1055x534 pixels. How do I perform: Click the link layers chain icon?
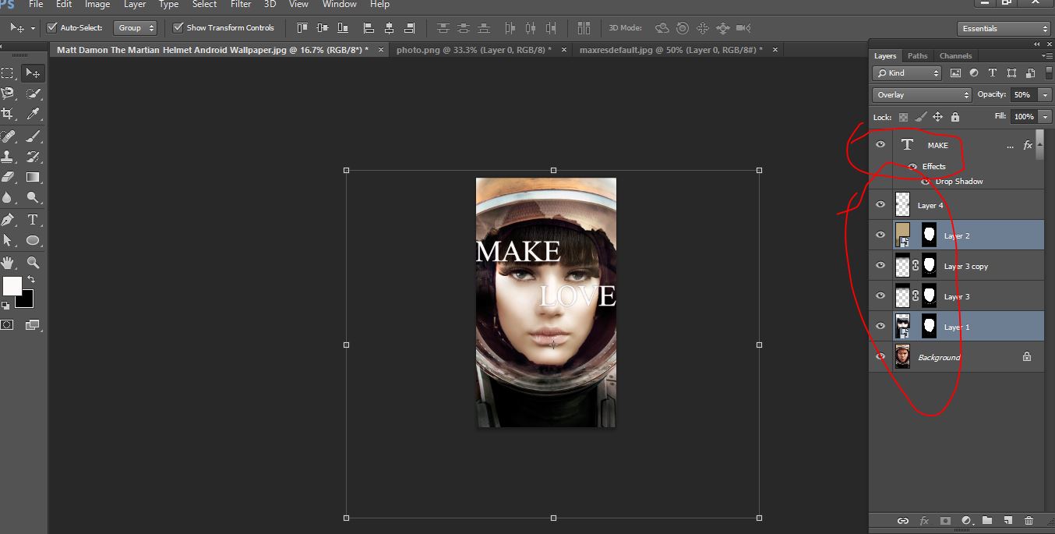coord(903,521)
